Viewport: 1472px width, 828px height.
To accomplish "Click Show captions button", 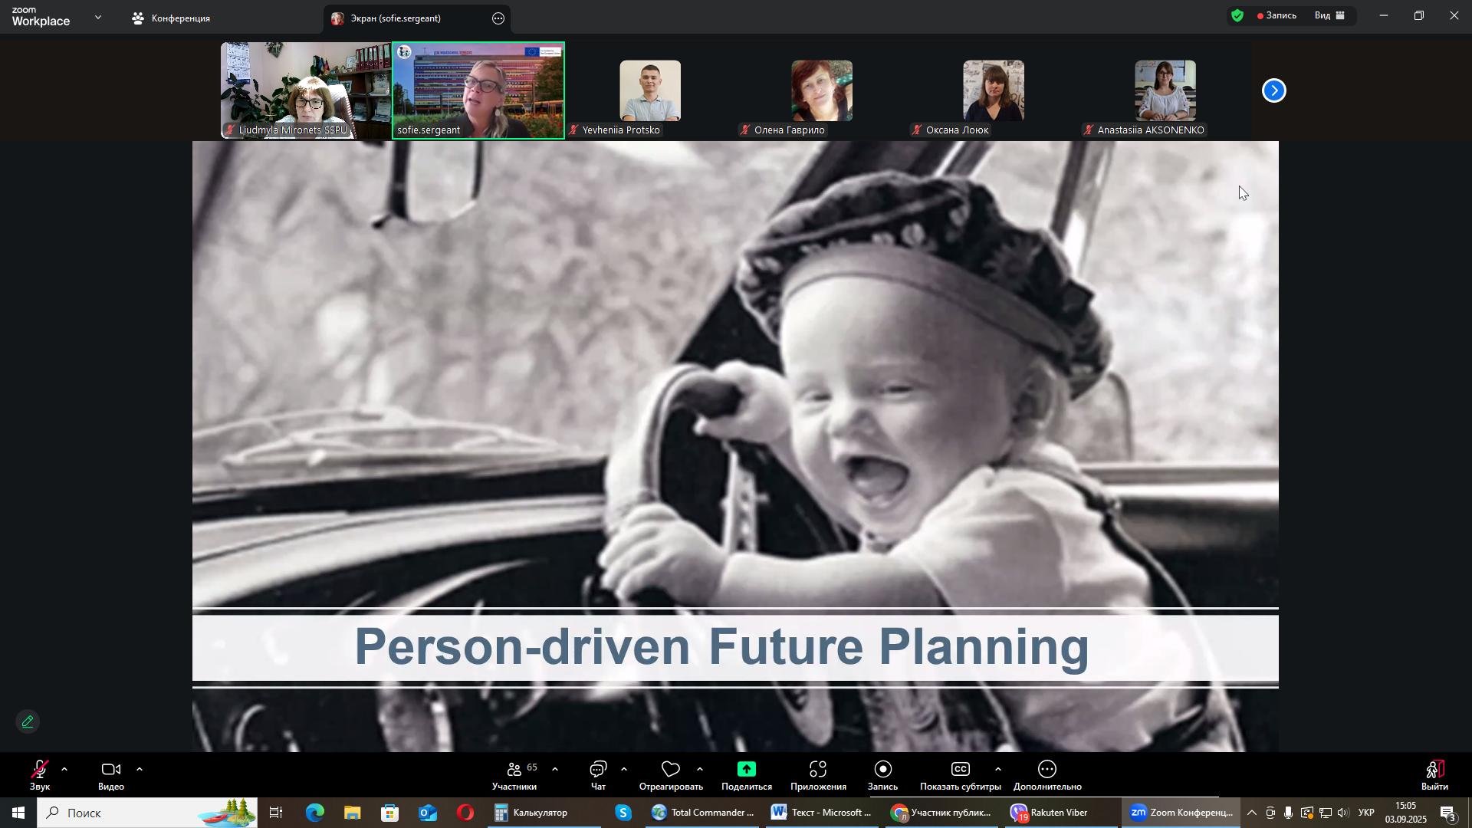I will (x=960, y=770).
